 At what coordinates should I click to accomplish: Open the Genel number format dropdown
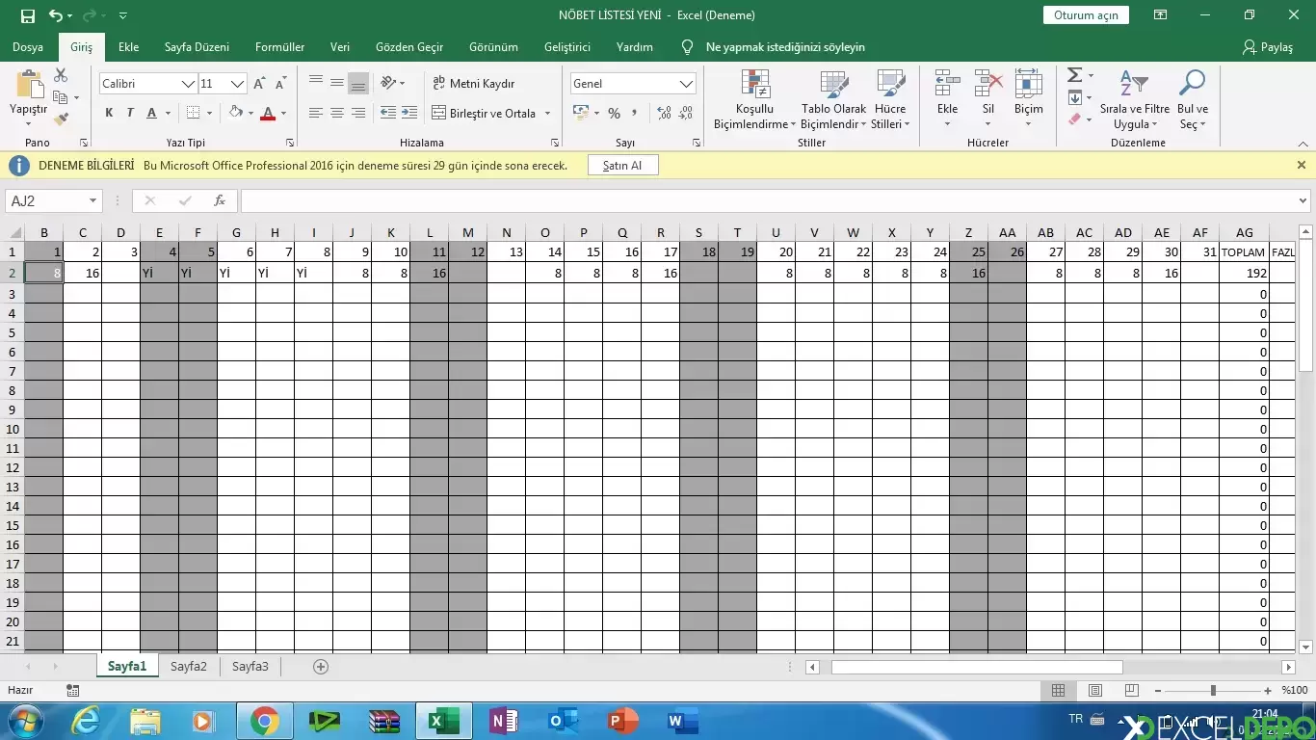[687, 84]
